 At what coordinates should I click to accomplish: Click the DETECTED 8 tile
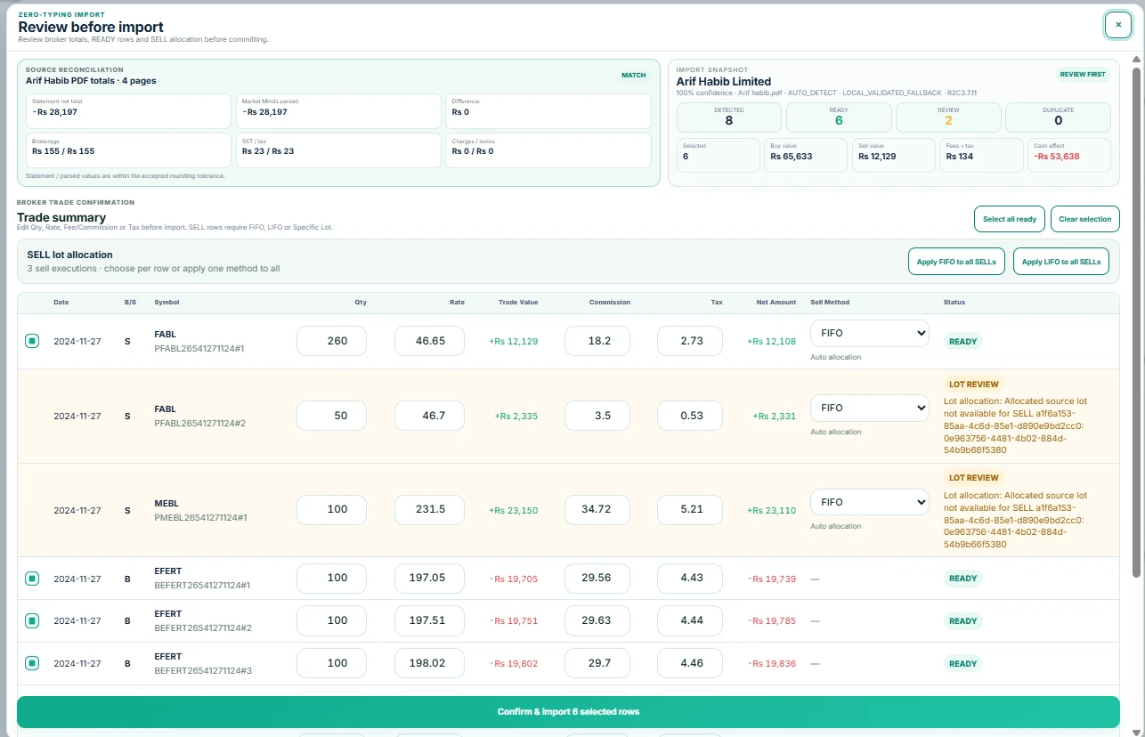[x=729, y=117]
